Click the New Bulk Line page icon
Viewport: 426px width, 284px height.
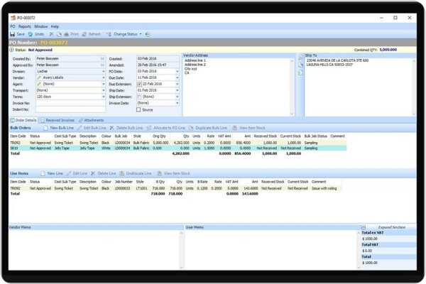pyautogui.click(x=45, y=128)
